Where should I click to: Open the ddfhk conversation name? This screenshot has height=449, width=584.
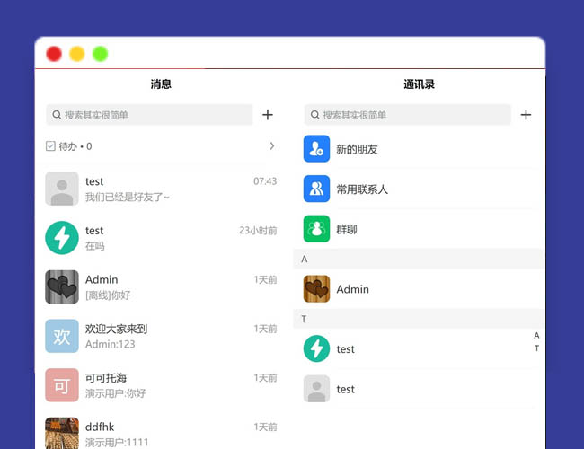(100, 427)
